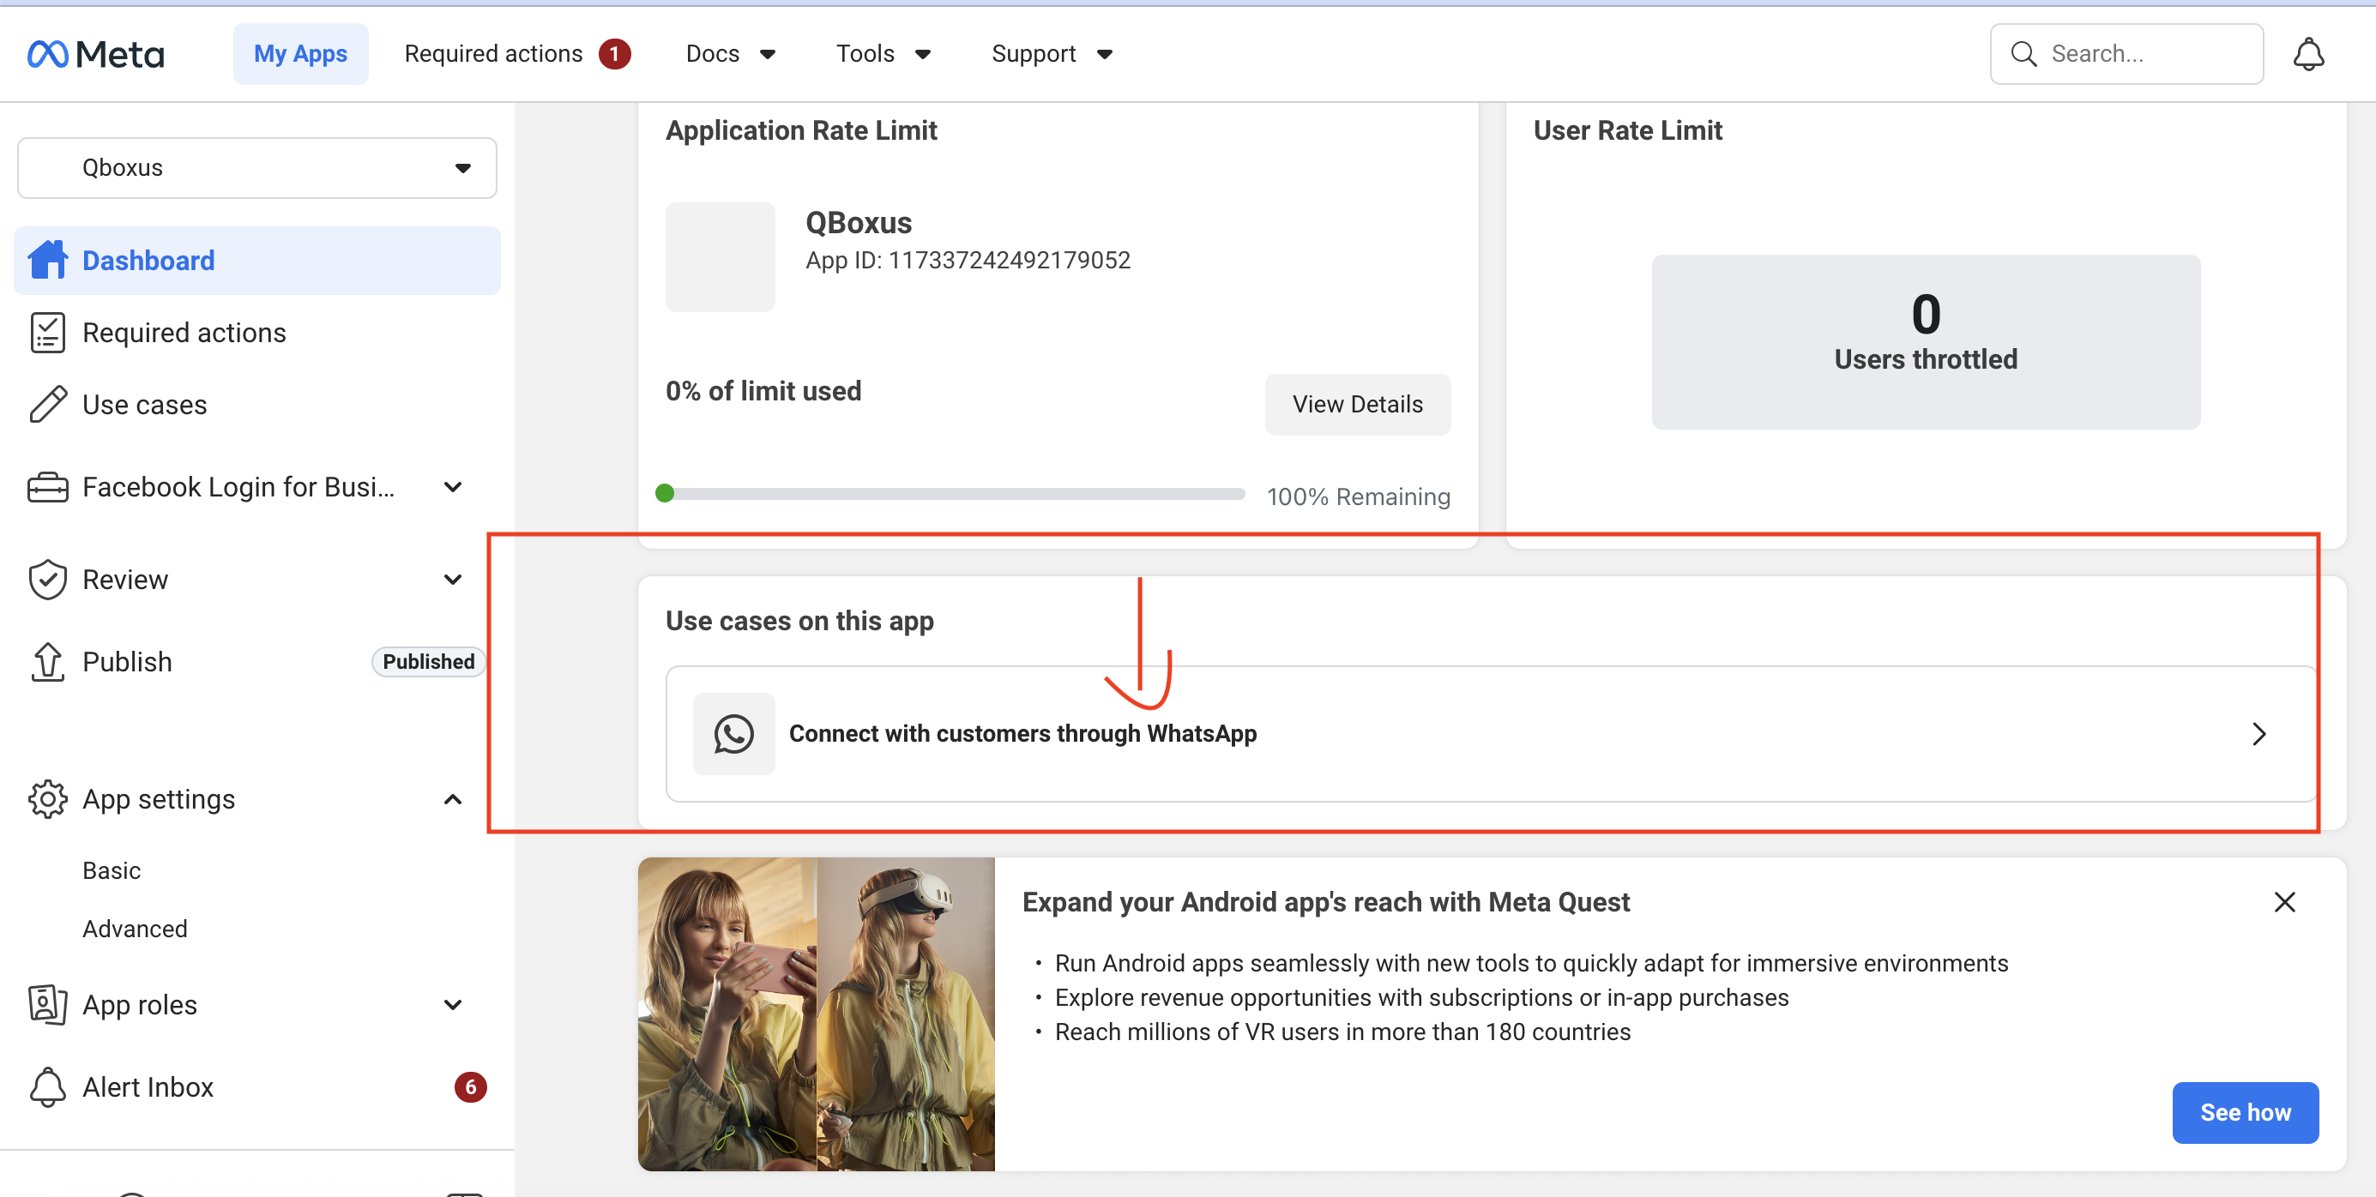
Task: Click the Facebook Login briefcase icon
Action: 48,487
